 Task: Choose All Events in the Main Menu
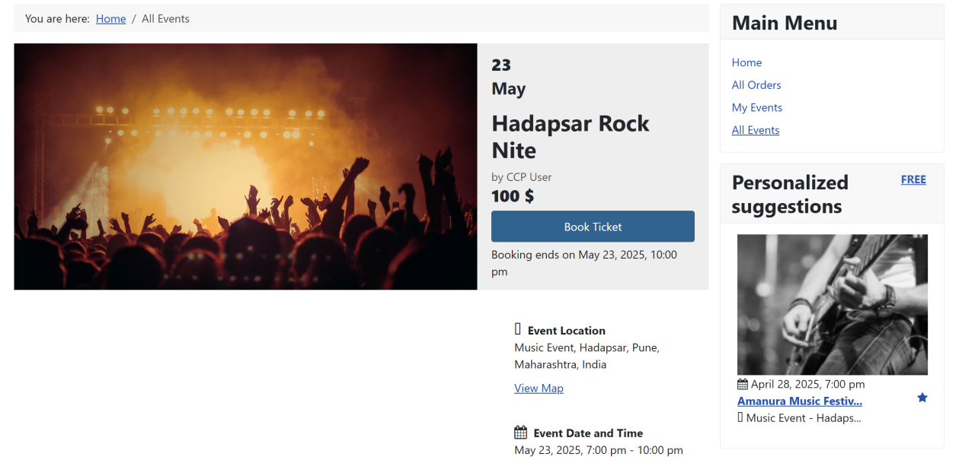click(756, 130)
